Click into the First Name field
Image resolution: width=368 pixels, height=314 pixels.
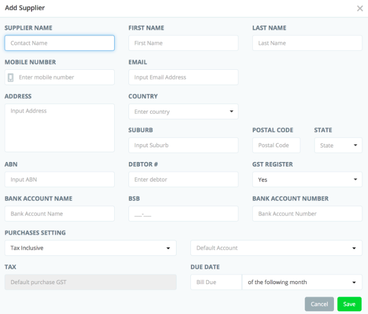tap(183, 43)
